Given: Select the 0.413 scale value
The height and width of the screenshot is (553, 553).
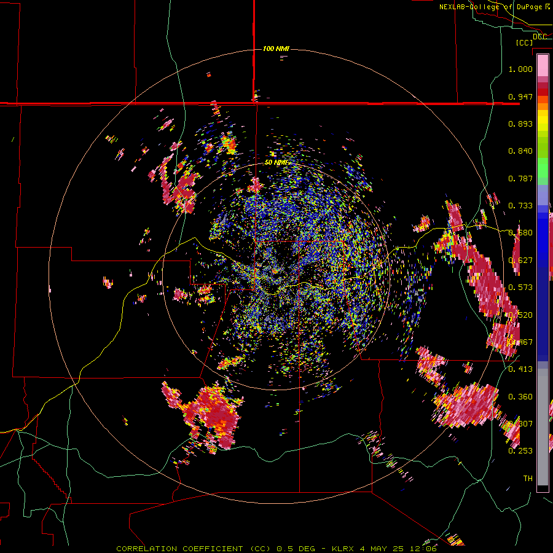Looking at the screenshot, I should click(x=520, y=369).
